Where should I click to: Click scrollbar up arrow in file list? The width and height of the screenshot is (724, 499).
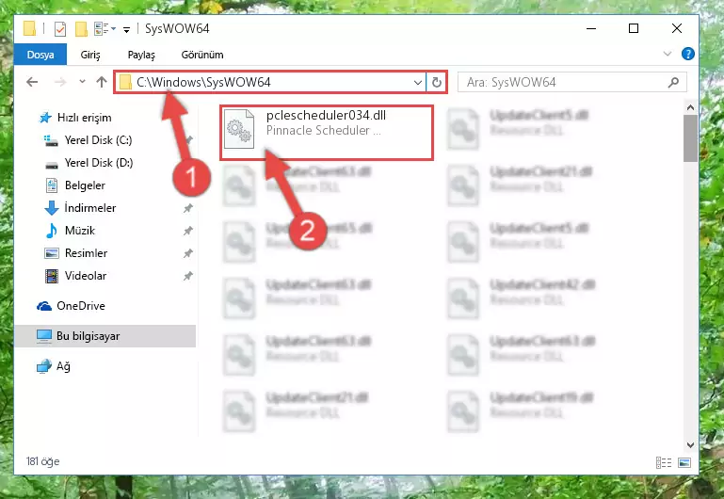(690, 107)
